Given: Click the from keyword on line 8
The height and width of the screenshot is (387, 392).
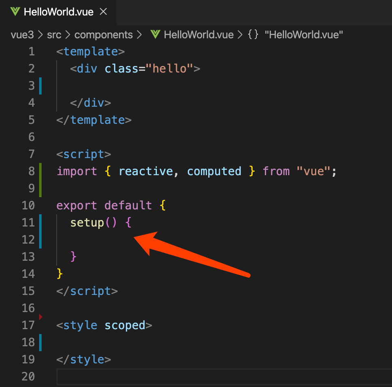Looking at the screenshot, I should (x=276, y=171).
